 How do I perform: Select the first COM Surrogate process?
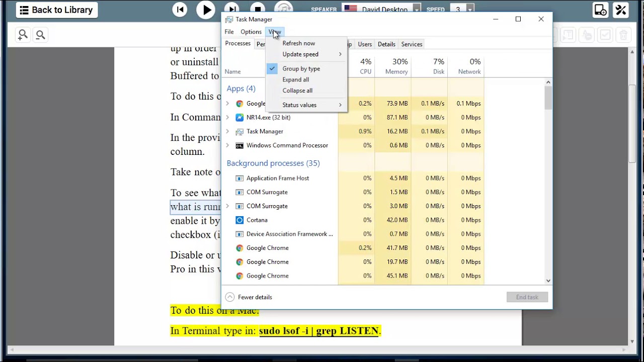(267, 192)
